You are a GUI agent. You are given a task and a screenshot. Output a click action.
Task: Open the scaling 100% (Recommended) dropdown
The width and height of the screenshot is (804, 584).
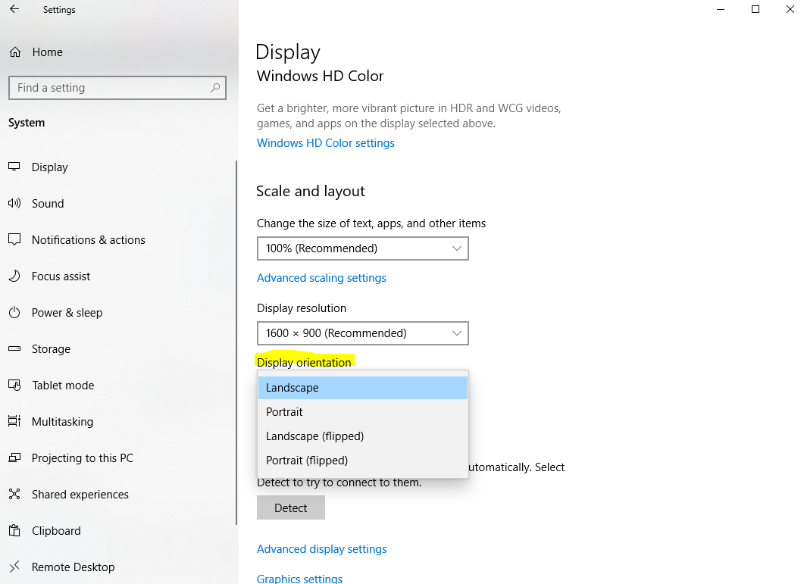click(x=362, y=248)
